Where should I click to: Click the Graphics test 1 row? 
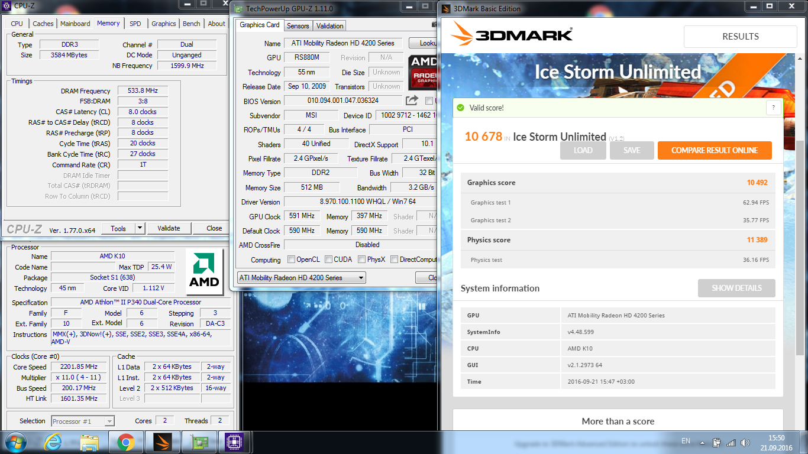(618, 202)
